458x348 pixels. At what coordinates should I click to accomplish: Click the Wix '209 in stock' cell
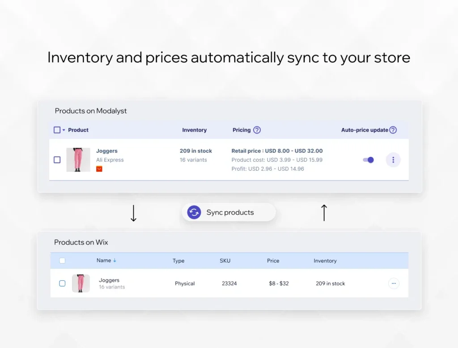point(331,284)
